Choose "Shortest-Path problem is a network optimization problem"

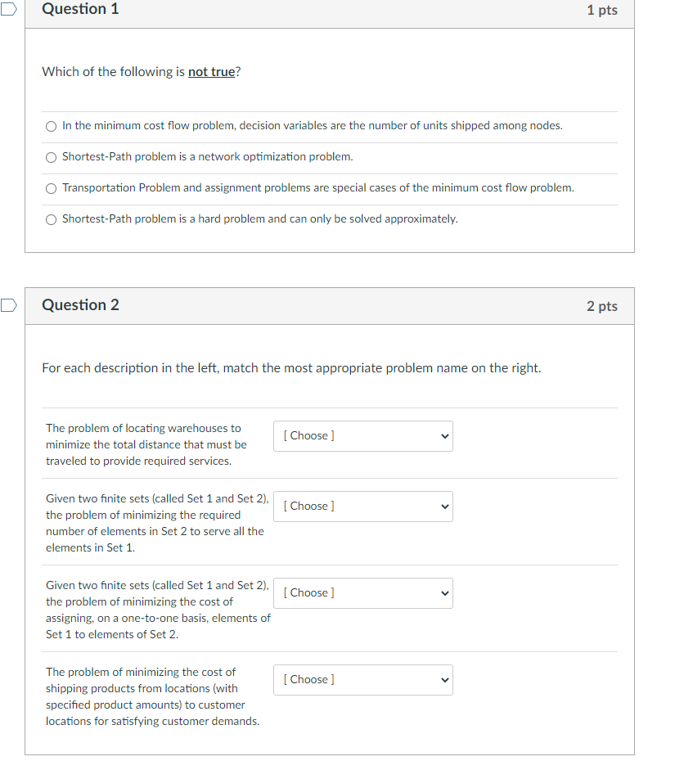51,157
